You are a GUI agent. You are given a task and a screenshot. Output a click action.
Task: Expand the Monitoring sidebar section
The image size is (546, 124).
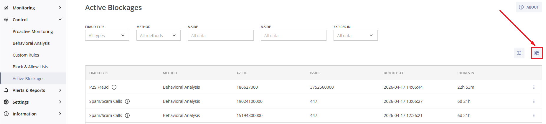[33, 8]
